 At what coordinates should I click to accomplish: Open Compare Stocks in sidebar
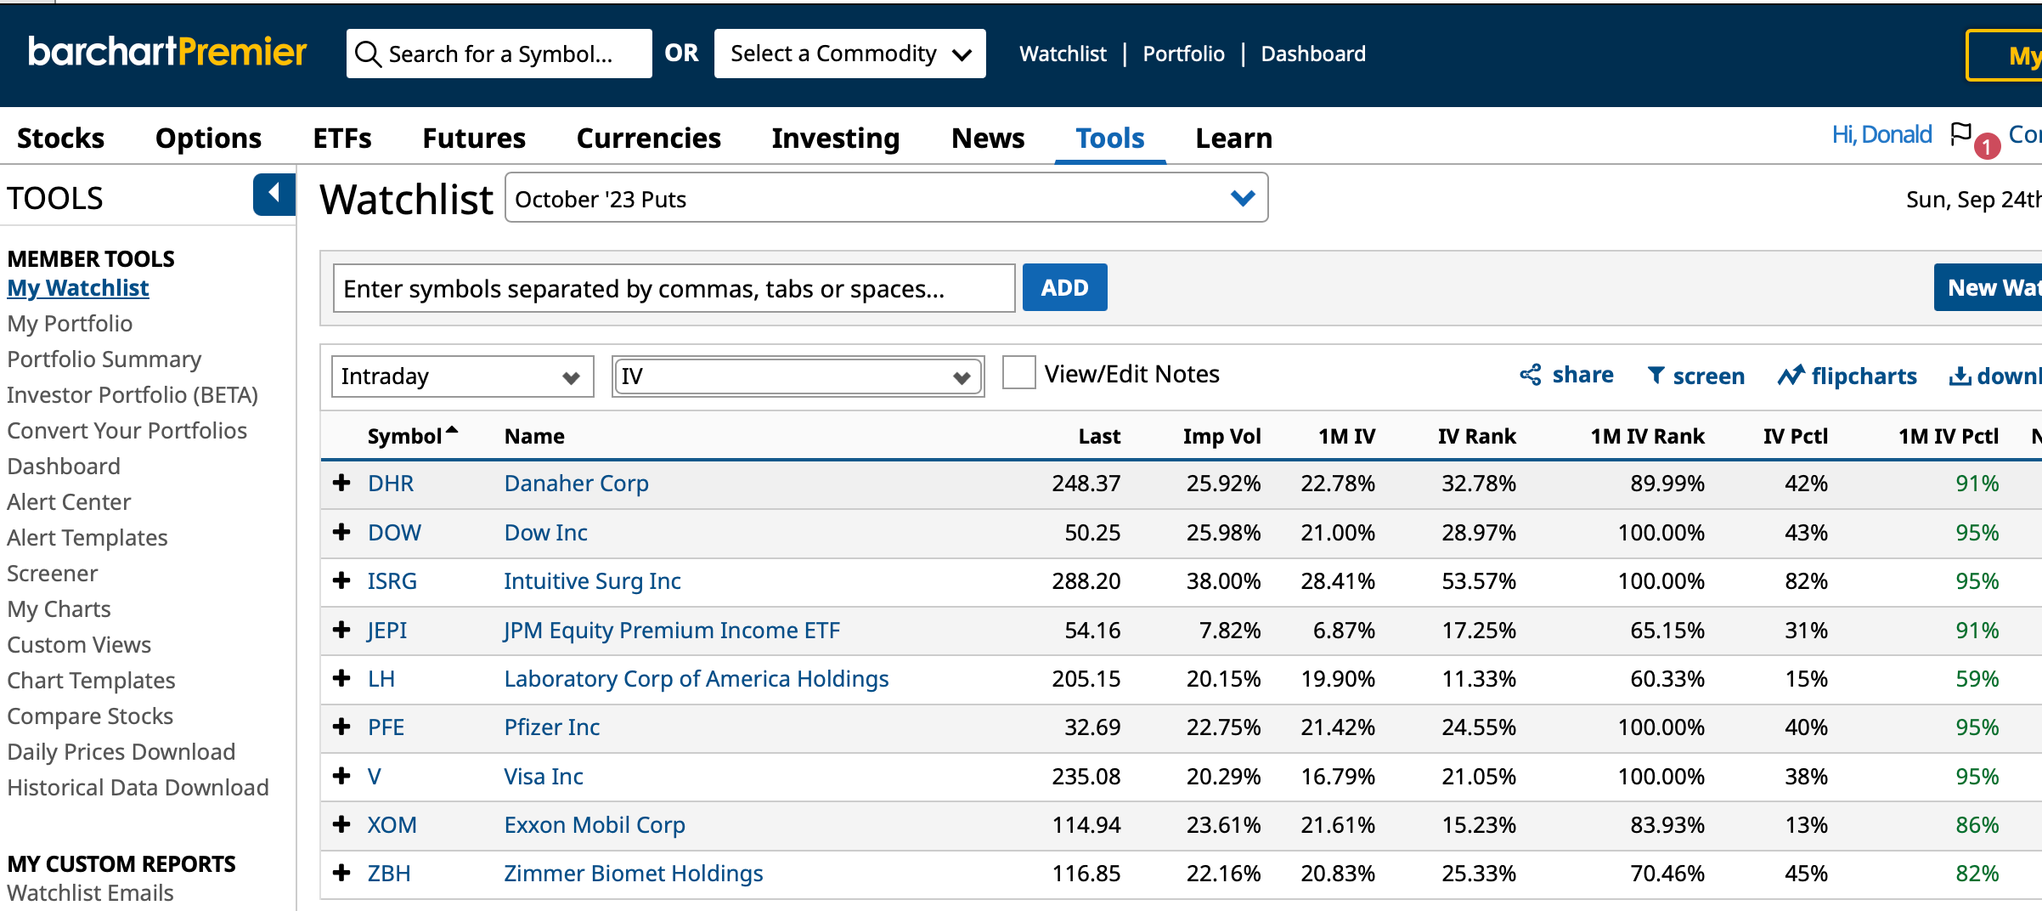tap(90, 716)
